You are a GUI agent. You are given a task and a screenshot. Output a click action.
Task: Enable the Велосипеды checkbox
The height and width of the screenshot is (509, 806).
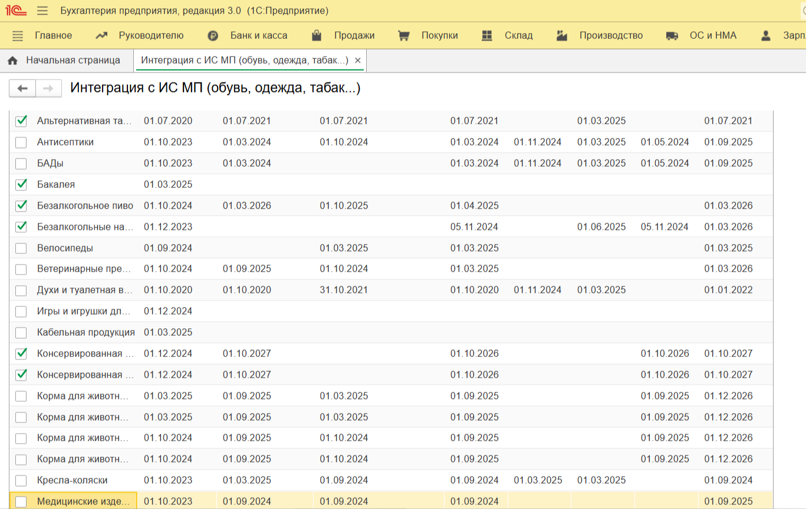point(21,248)
